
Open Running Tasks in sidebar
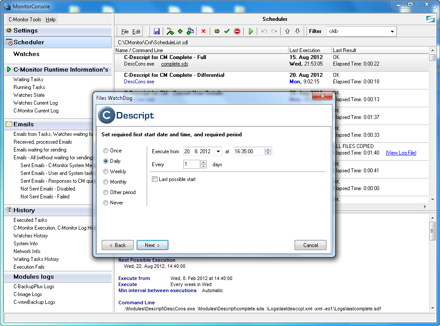(29, 87)
